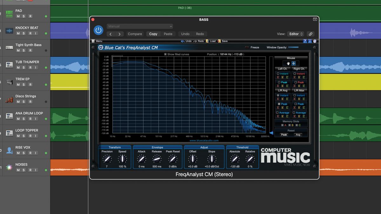Click the link icon next to the View selector
Viewport: 381px width, 214px height.
point(311,34)
